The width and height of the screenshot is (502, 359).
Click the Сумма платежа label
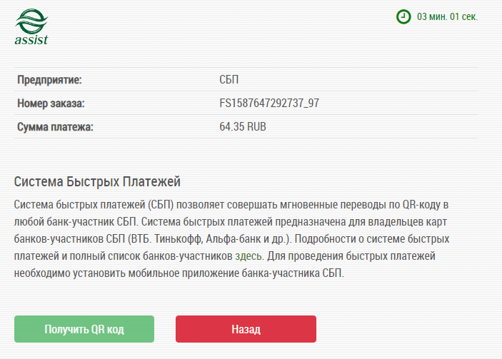coord(56,127)
